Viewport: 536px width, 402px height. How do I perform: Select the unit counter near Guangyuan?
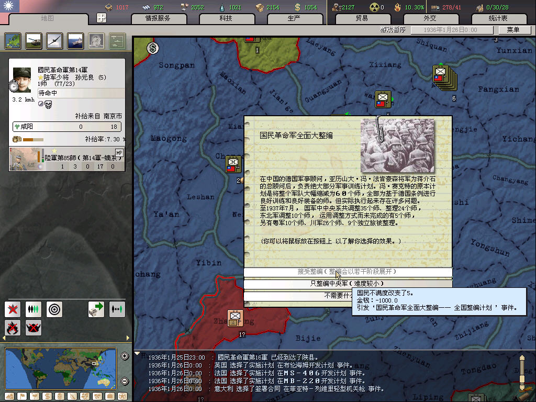pos(383,99)
